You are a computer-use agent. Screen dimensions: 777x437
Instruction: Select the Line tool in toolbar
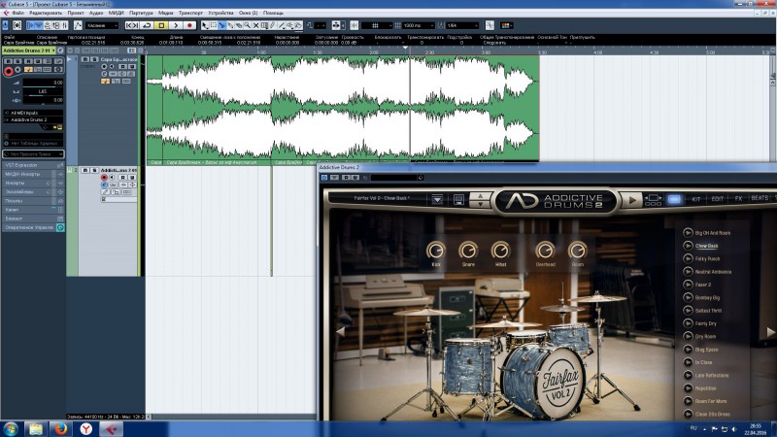pos(281,25)
